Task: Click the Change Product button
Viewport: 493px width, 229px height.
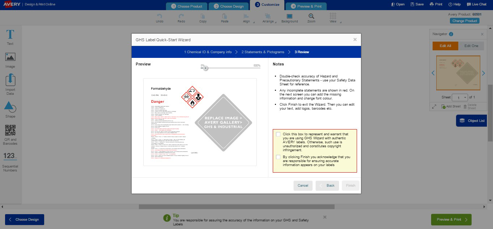Action: (x=465, y=21)
